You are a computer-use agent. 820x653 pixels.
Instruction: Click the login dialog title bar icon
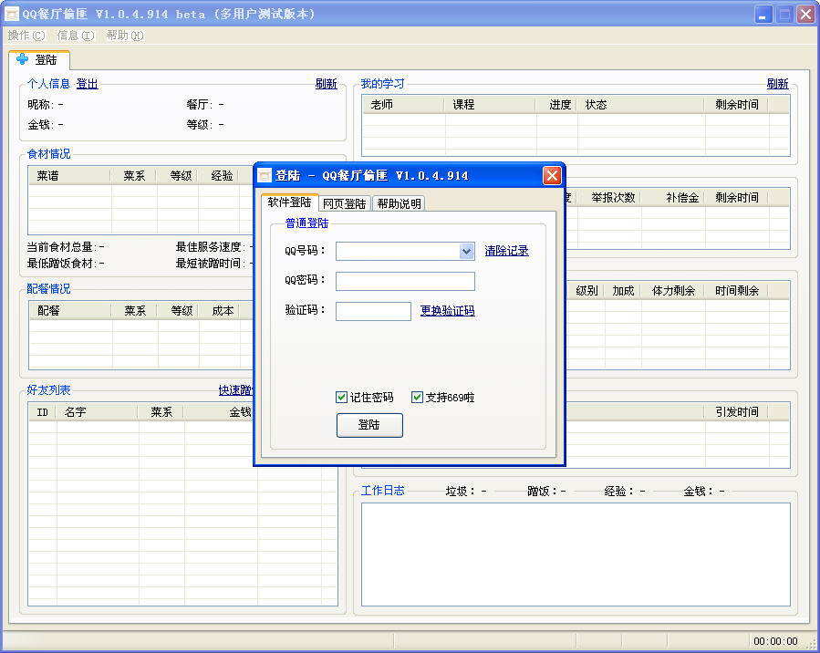pyautogui.click(x=265, y=176)
